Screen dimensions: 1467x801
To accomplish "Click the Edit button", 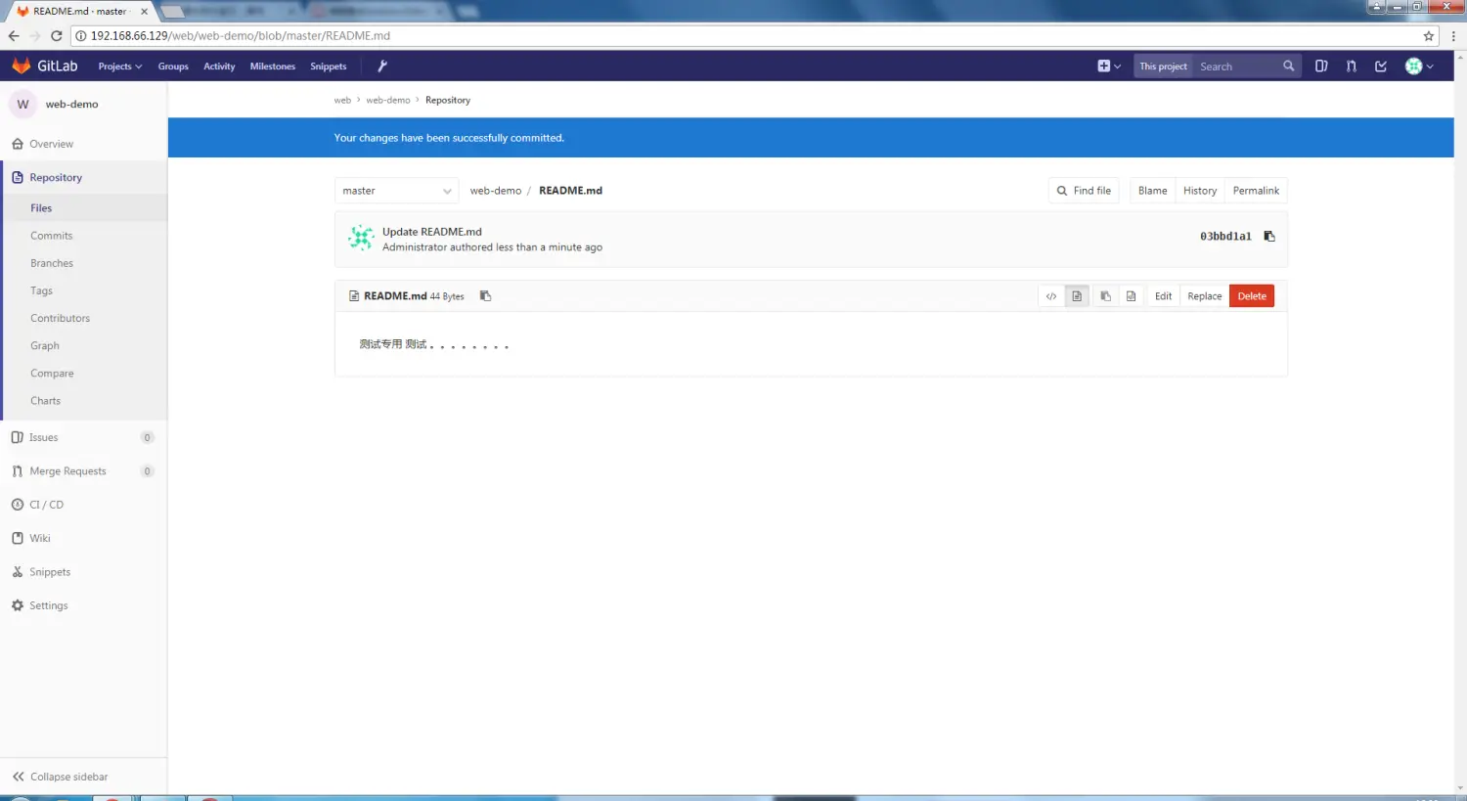I will coord(1163,296).
